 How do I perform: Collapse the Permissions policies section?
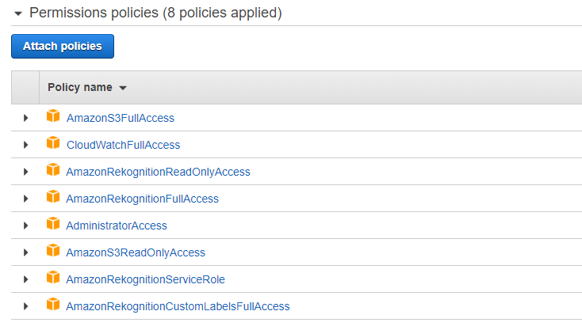click(x=17, y=14)
